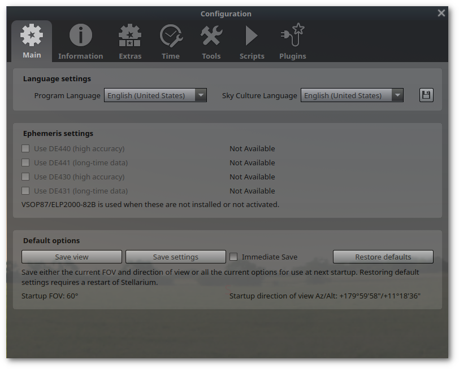459x369 pixels.
Task: Switch to the Plugins tab label
Action: pos(292,56)
